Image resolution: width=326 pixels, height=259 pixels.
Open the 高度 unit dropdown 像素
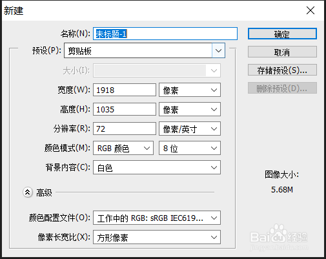tap(190, 109)
